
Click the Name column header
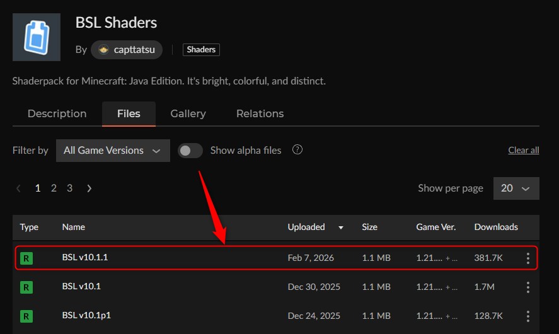click(74, 227)
